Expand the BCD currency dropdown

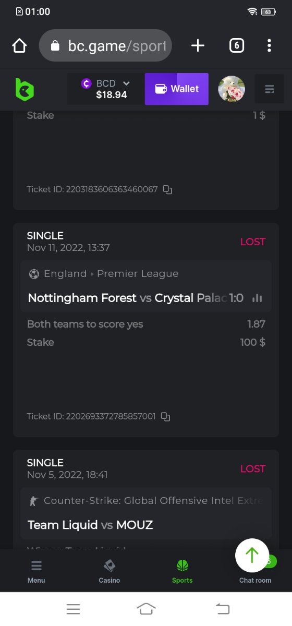(106, 89)
